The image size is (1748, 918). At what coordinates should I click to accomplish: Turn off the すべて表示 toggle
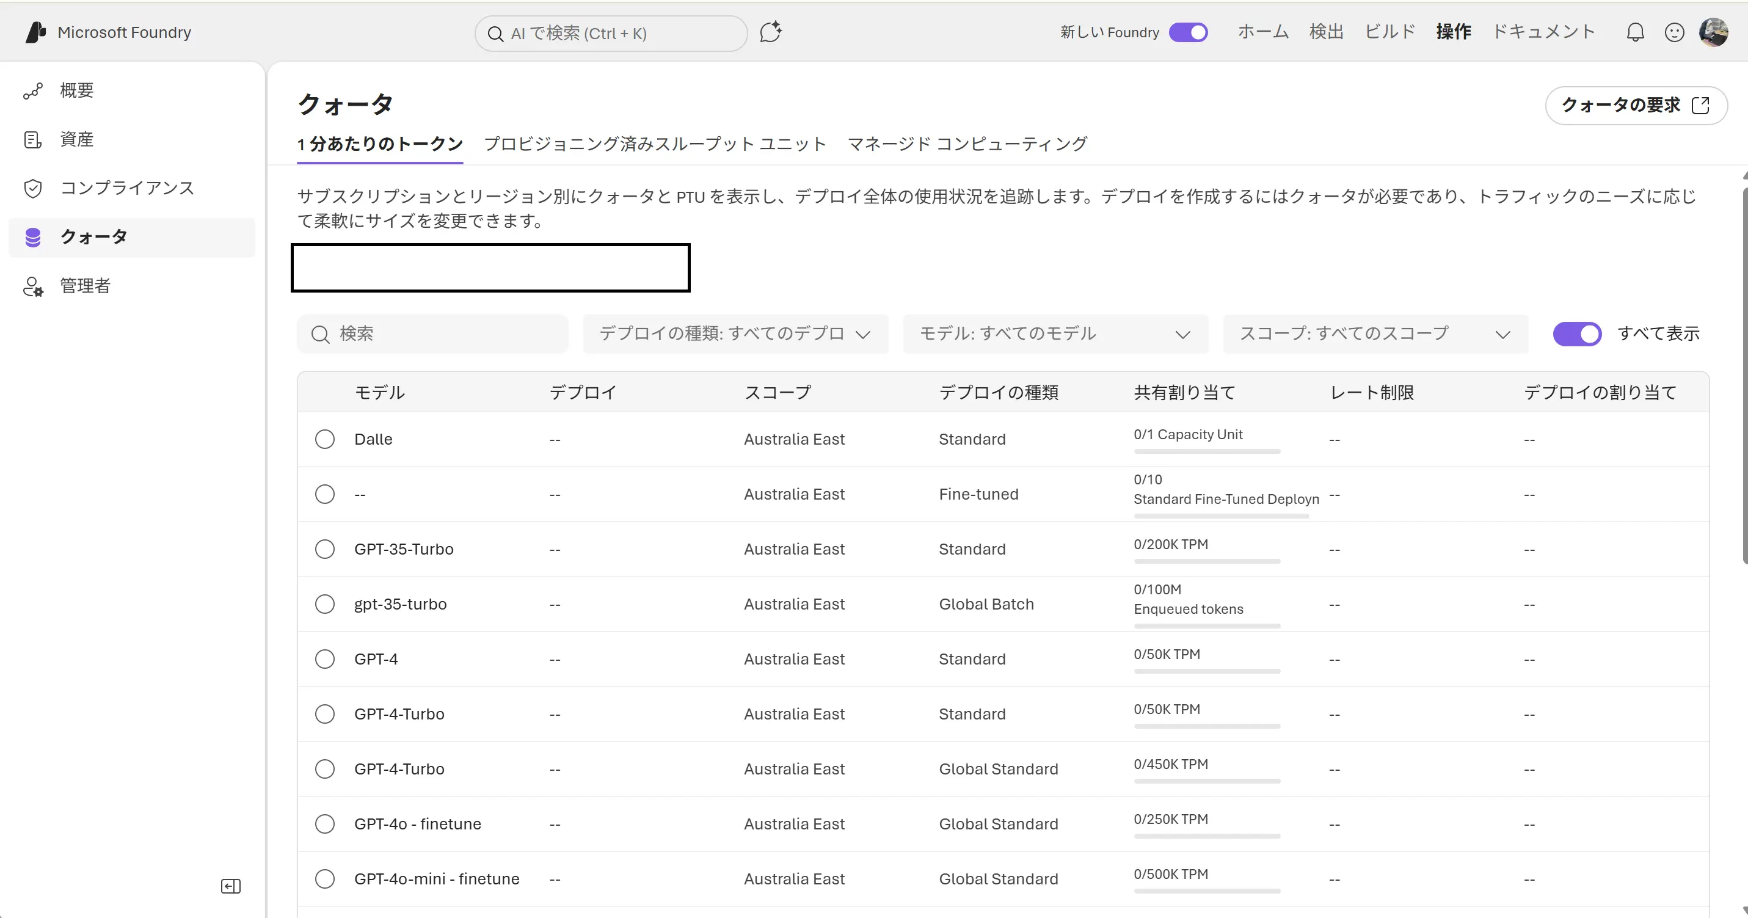tap(1577, 334)
